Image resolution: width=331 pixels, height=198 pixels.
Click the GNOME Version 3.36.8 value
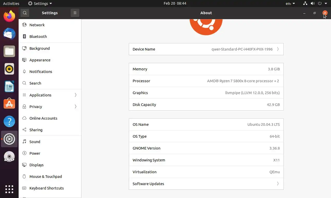274,148
